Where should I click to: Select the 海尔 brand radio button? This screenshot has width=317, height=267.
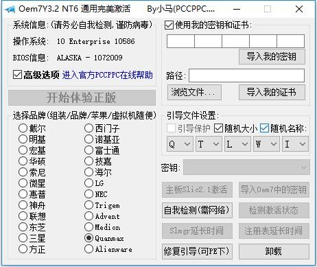pyautogui.click(x=89, y=172)
